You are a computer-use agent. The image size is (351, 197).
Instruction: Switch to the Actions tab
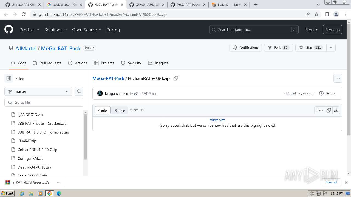coord(78,63)
